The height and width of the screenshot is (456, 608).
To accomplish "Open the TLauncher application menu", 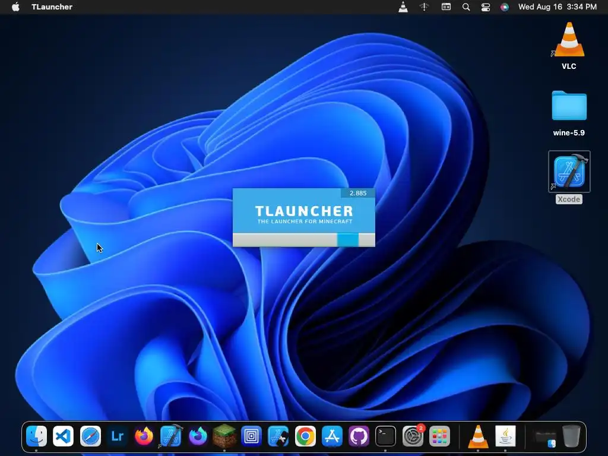I will tap(52, 7).
